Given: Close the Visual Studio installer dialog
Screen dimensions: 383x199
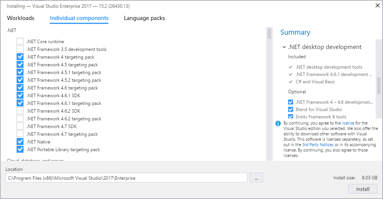Looking at the screenshot, I should pos(377,5).
